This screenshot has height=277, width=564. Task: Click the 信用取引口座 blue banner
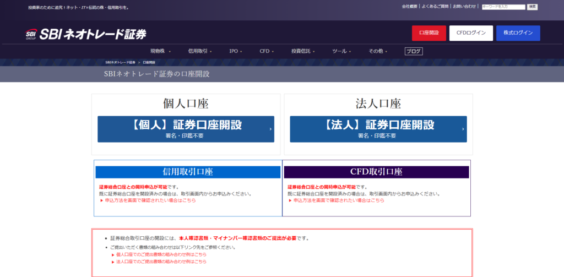tap(188, 172)
